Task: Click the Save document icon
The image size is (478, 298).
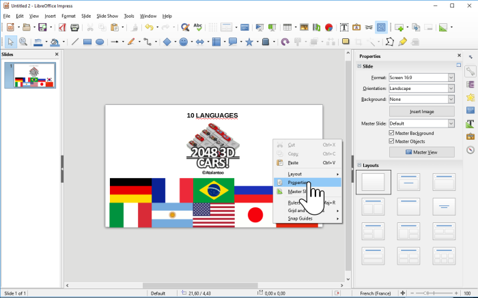Action: [x=42, y=27]
